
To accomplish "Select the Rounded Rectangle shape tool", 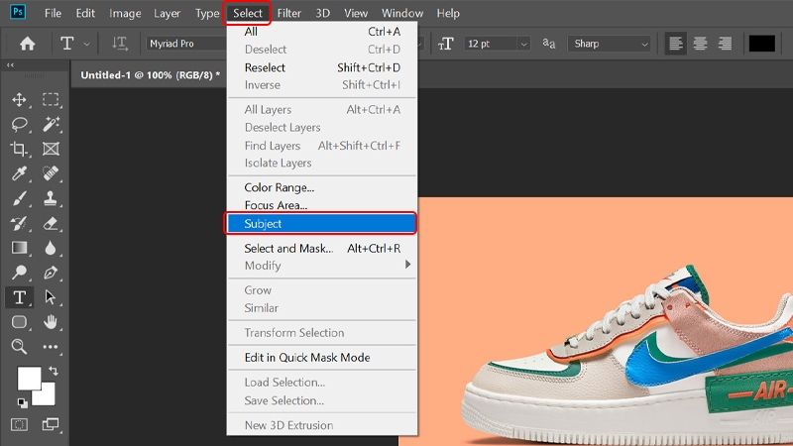I will tap(19, 322).
